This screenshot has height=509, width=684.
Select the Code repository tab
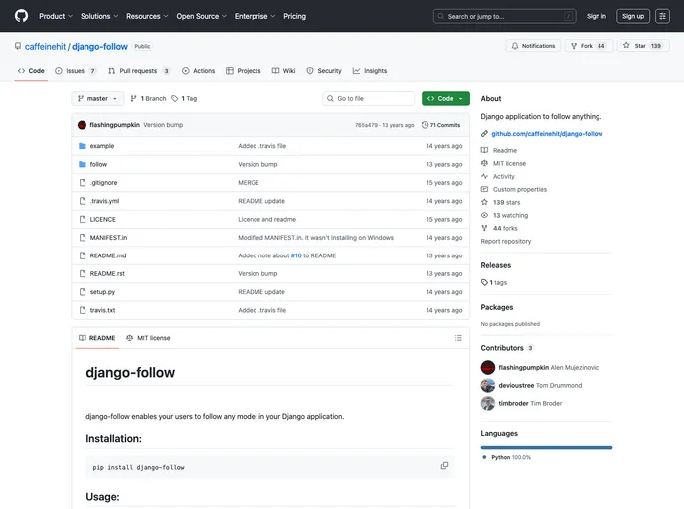pyautogui.click(x=31, y=71)
